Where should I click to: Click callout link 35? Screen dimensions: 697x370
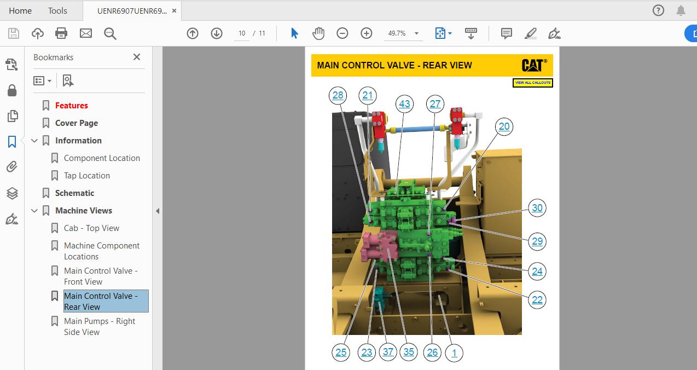click(x=409, y=352)
